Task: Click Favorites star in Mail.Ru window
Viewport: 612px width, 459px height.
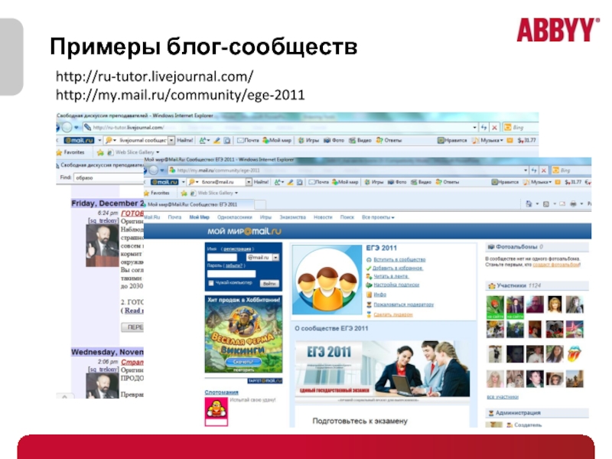Action: pos(147,193)
